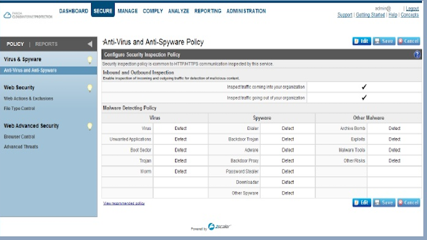Collapse the sidebar with the arrow icon

point(90,44)
